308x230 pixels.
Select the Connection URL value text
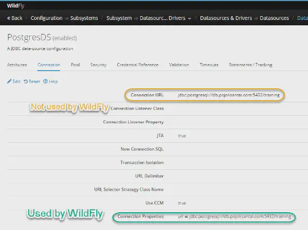(229, 95)
